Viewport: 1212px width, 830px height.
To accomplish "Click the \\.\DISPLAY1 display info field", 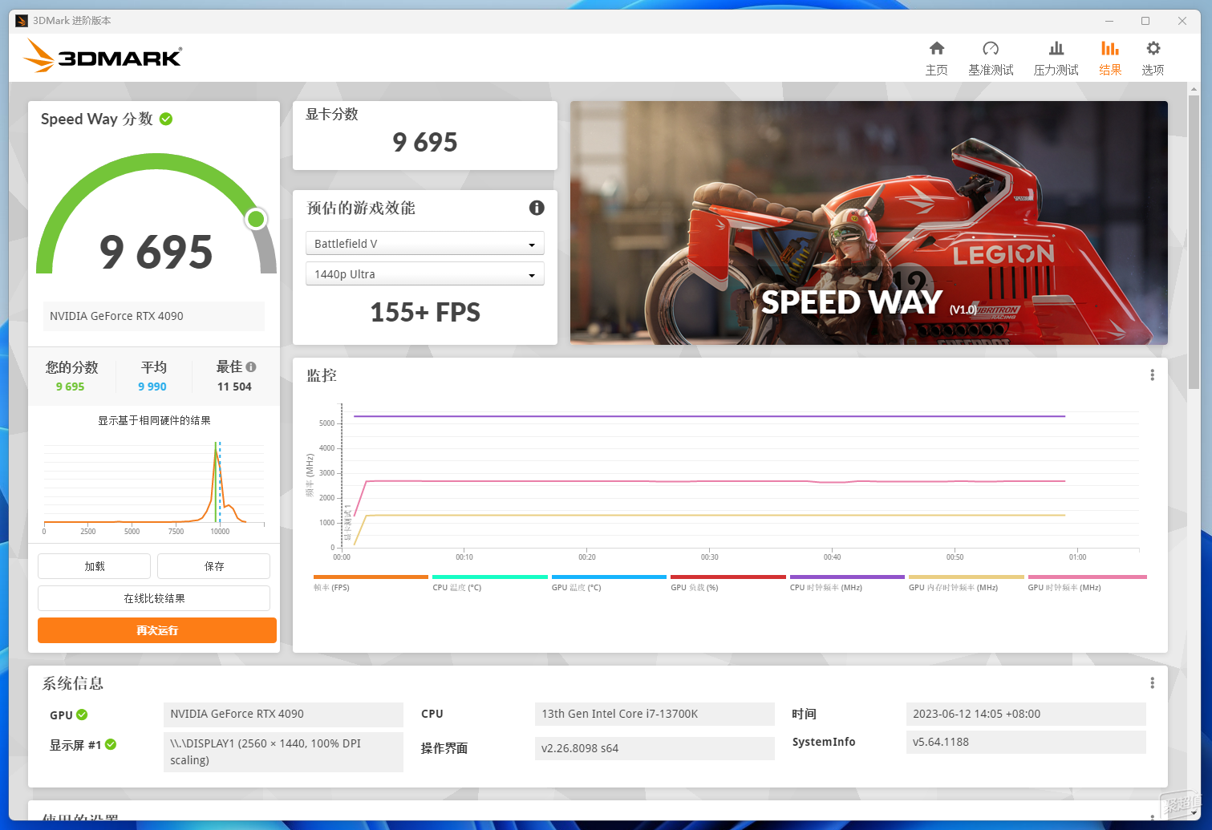I will coord(283,751).
